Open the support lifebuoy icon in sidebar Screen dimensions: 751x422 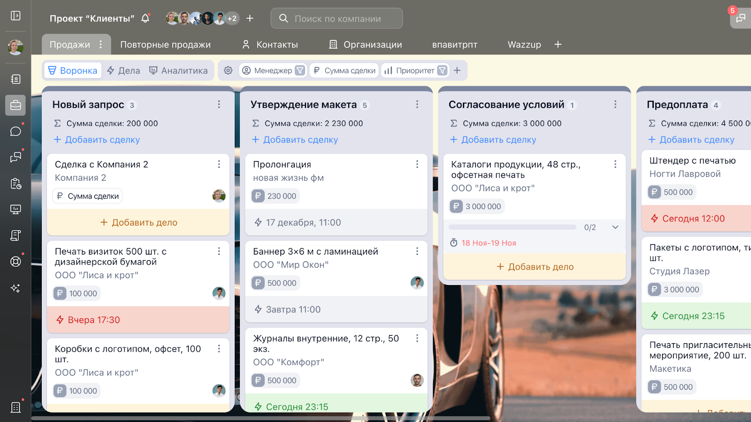click(15, 261)
